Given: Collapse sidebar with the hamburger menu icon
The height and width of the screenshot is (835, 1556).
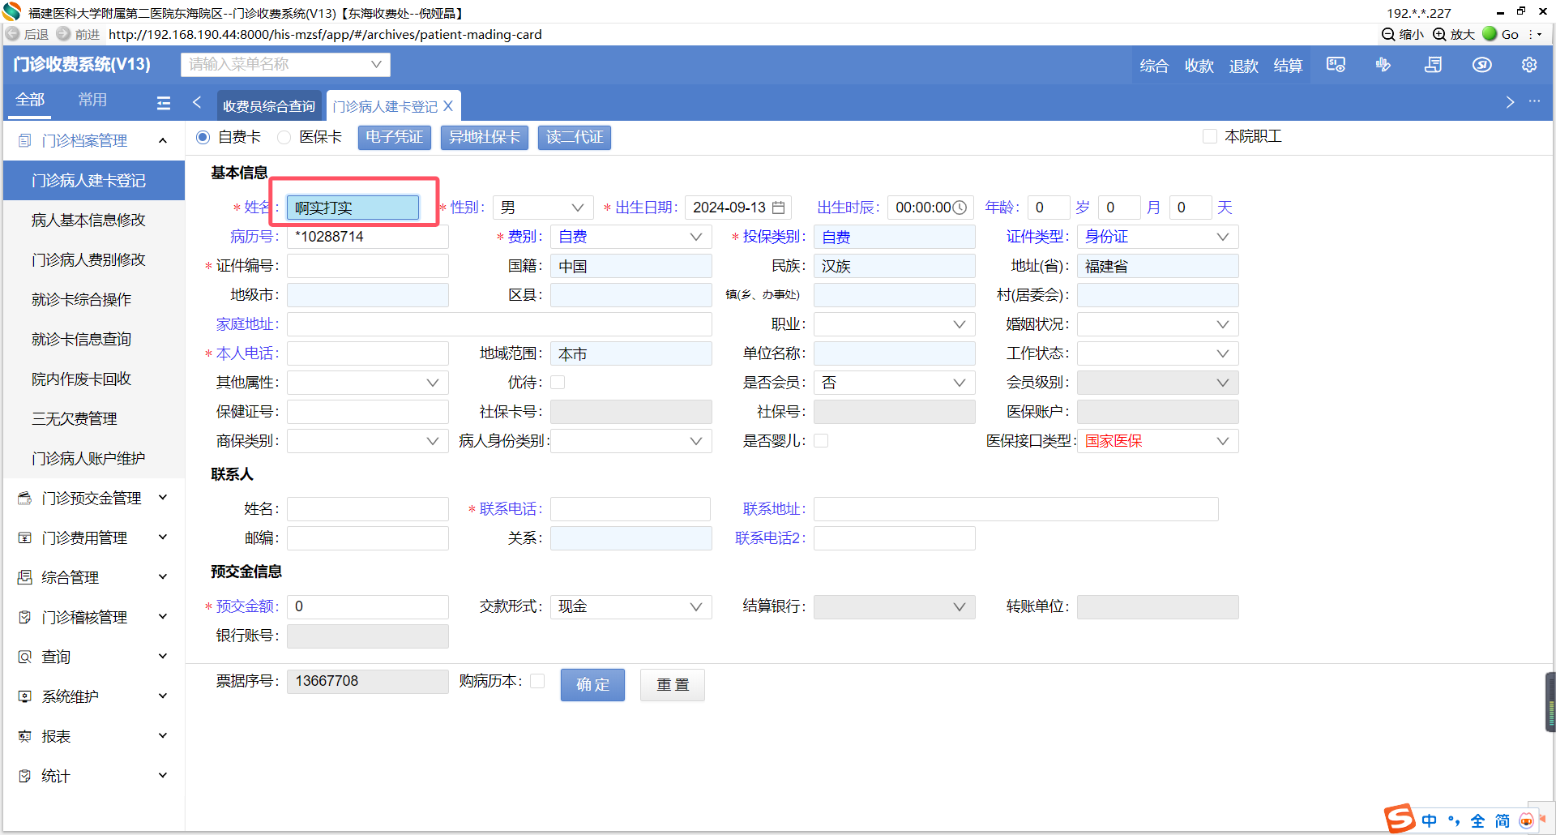Looking at the screenshot, I should 164,103.
